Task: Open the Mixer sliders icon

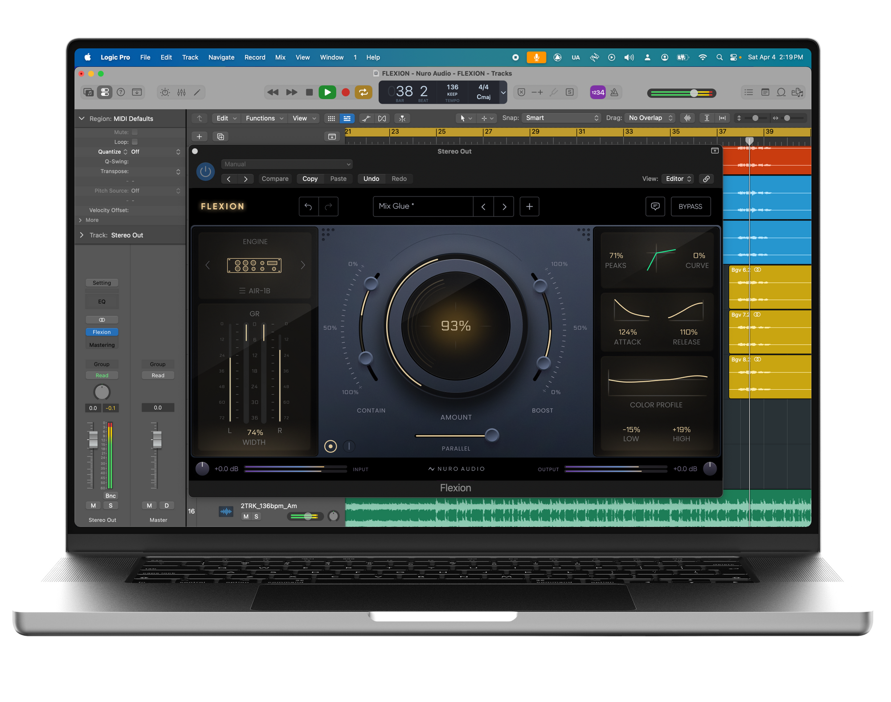Action: click(181, 92)
